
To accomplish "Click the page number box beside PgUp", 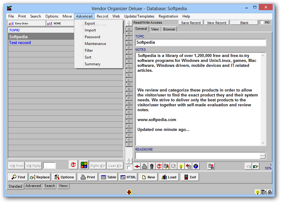I will [50, 165].
